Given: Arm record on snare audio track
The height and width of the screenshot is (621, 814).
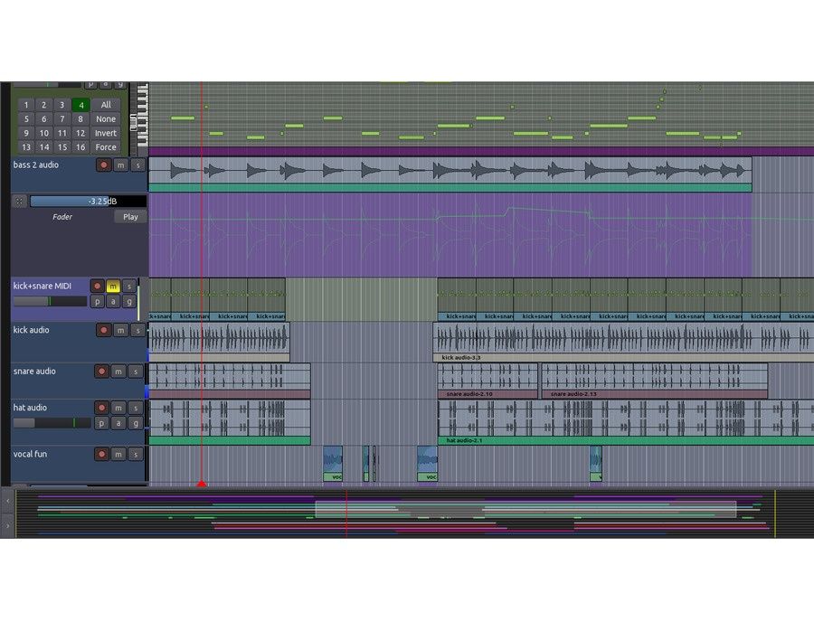Looking at the screenshot, I should point(103,372).
